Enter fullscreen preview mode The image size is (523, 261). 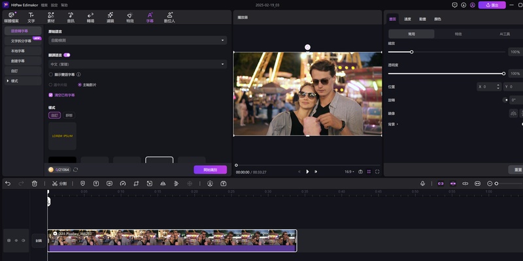[377, 172]
